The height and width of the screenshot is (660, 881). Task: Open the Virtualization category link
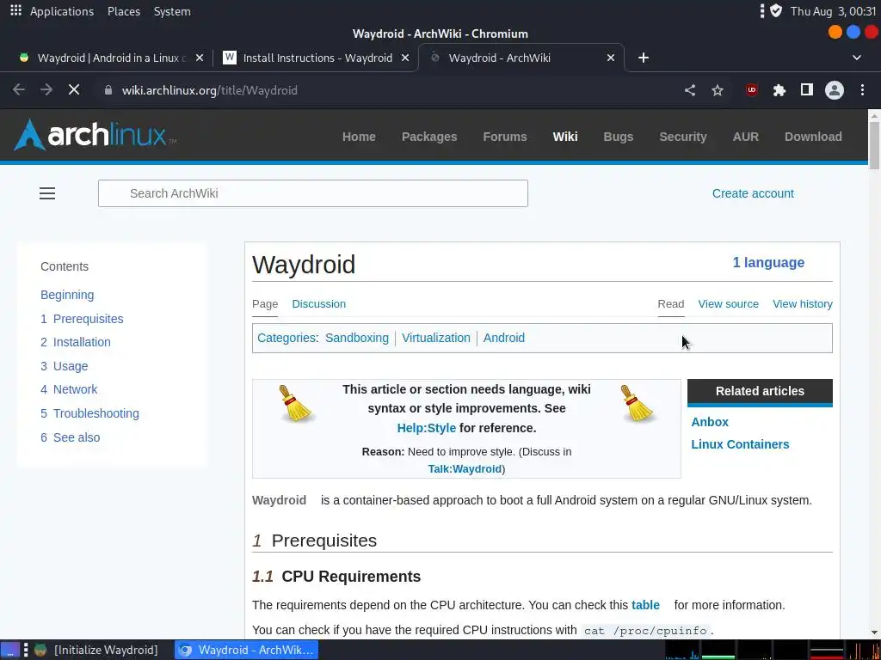[x=436, y=338]
